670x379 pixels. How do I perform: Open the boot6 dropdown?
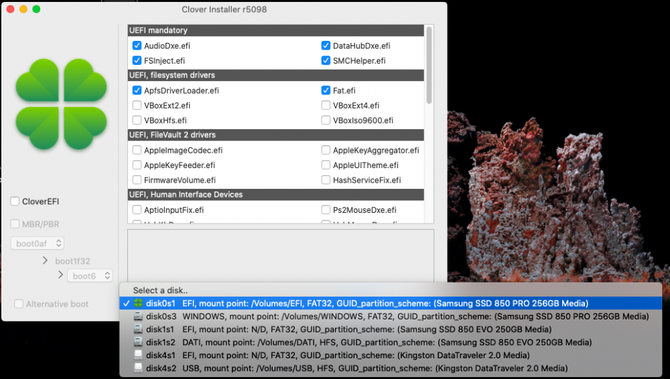(90, 276)
